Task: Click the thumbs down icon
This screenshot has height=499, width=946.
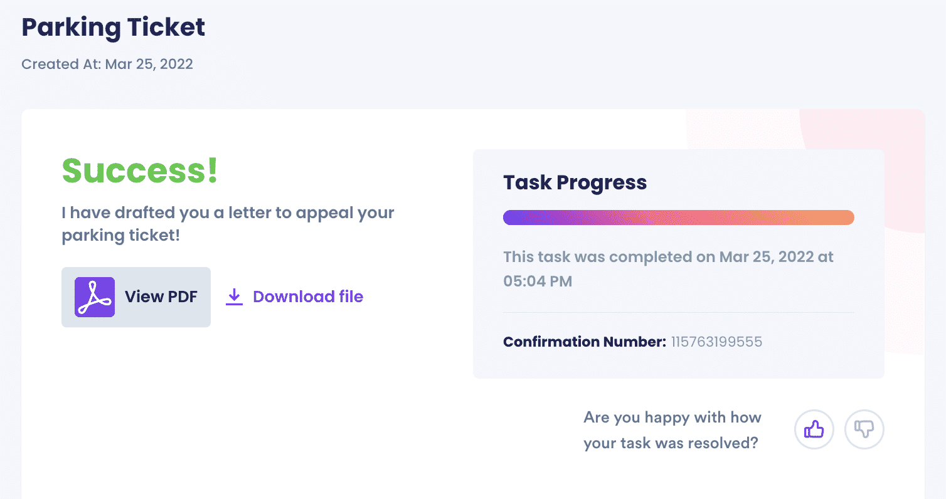Action: point(864,429)
